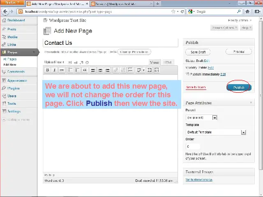The image size is (263, 197).
Task: Click the Publish button
Action: click(238, 87)
